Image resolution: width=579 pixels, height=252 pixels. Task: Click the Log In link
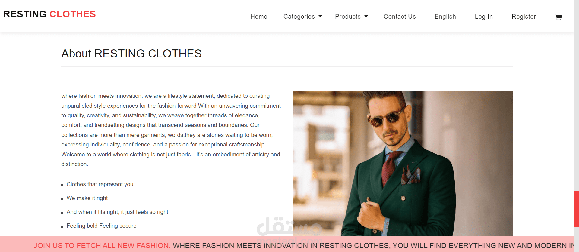(483, 17)
